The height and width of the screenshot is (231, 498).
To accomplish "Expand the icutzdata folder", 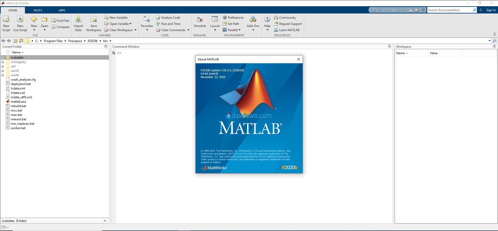I will pos(3,58).
